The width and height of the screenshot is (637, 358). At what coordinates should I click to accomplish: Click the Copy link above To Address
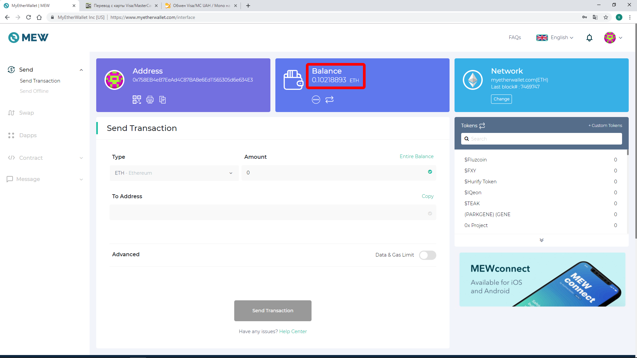point(427,196)
